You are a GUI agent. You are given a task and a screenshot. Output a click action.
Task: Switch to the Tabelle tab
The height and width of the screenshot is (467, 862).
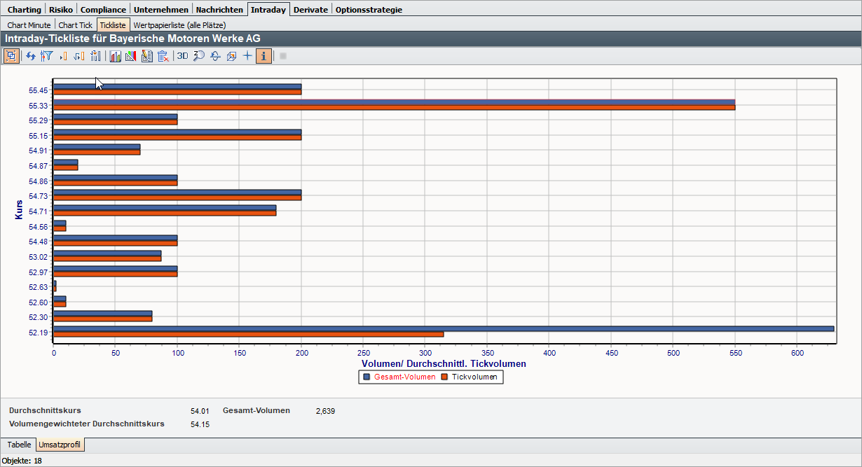coord(19,445)
